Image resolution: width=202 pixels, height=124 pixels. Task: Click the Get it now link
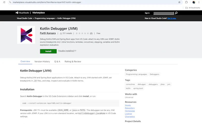[172, 18]
